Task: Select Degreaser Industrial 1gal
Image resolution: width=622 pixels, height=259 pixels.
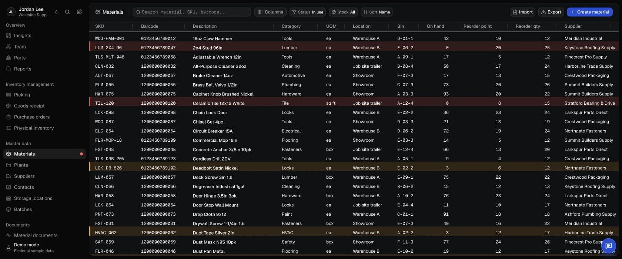Action: pos(218,186)
